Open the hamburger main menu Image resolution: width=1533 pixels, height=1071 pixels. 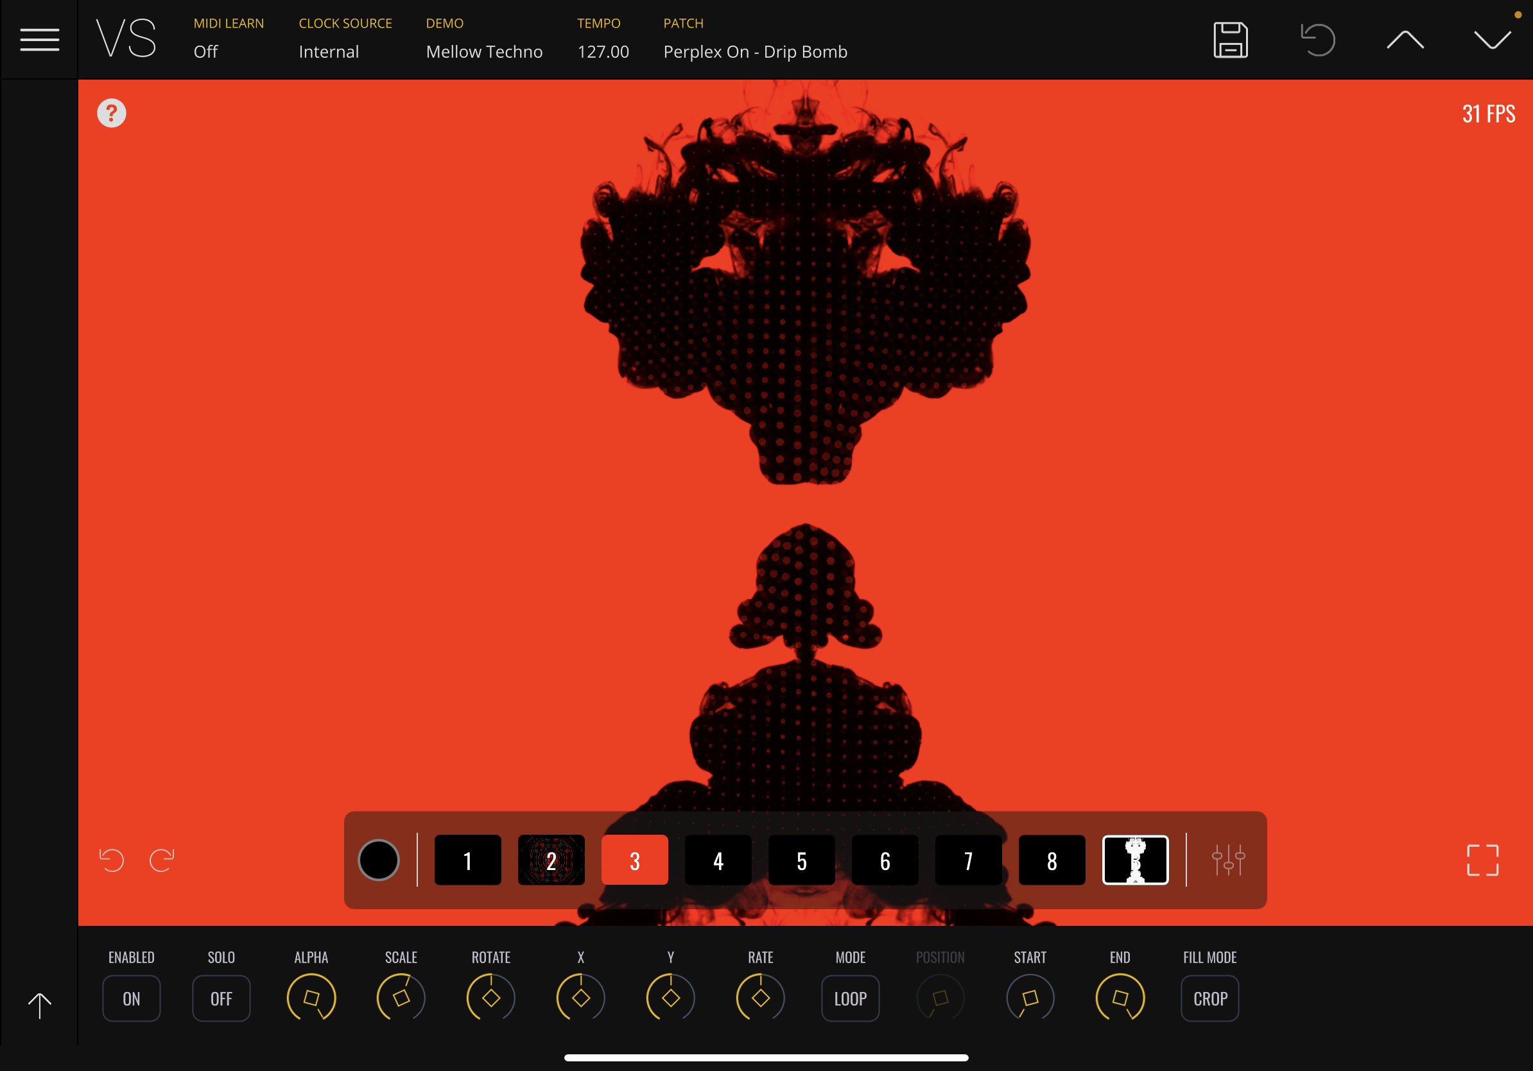pos(39,39)
